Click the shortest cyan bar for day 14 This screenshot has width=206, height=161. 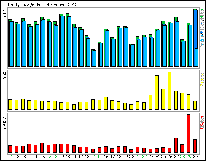(94, 58)
